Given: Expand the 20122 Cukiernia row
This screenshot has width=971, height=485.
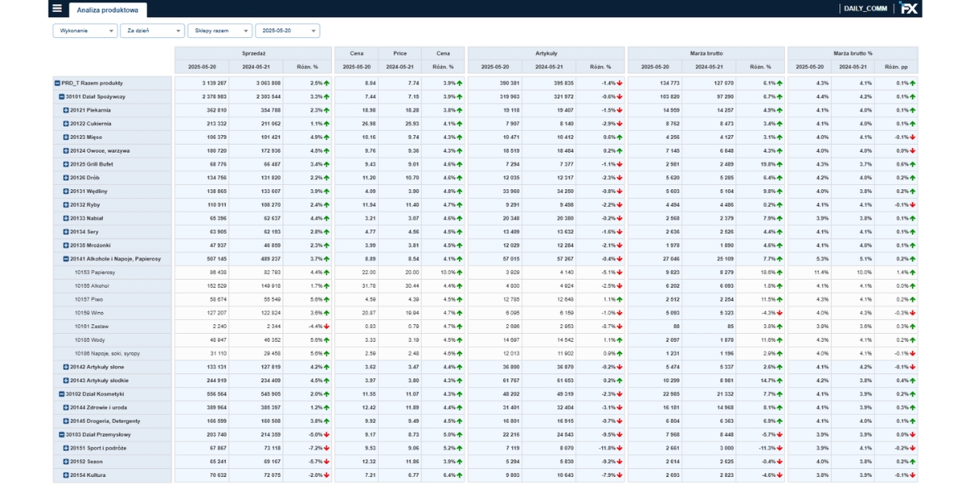Looking at the screenshot, I should point(66,124).
